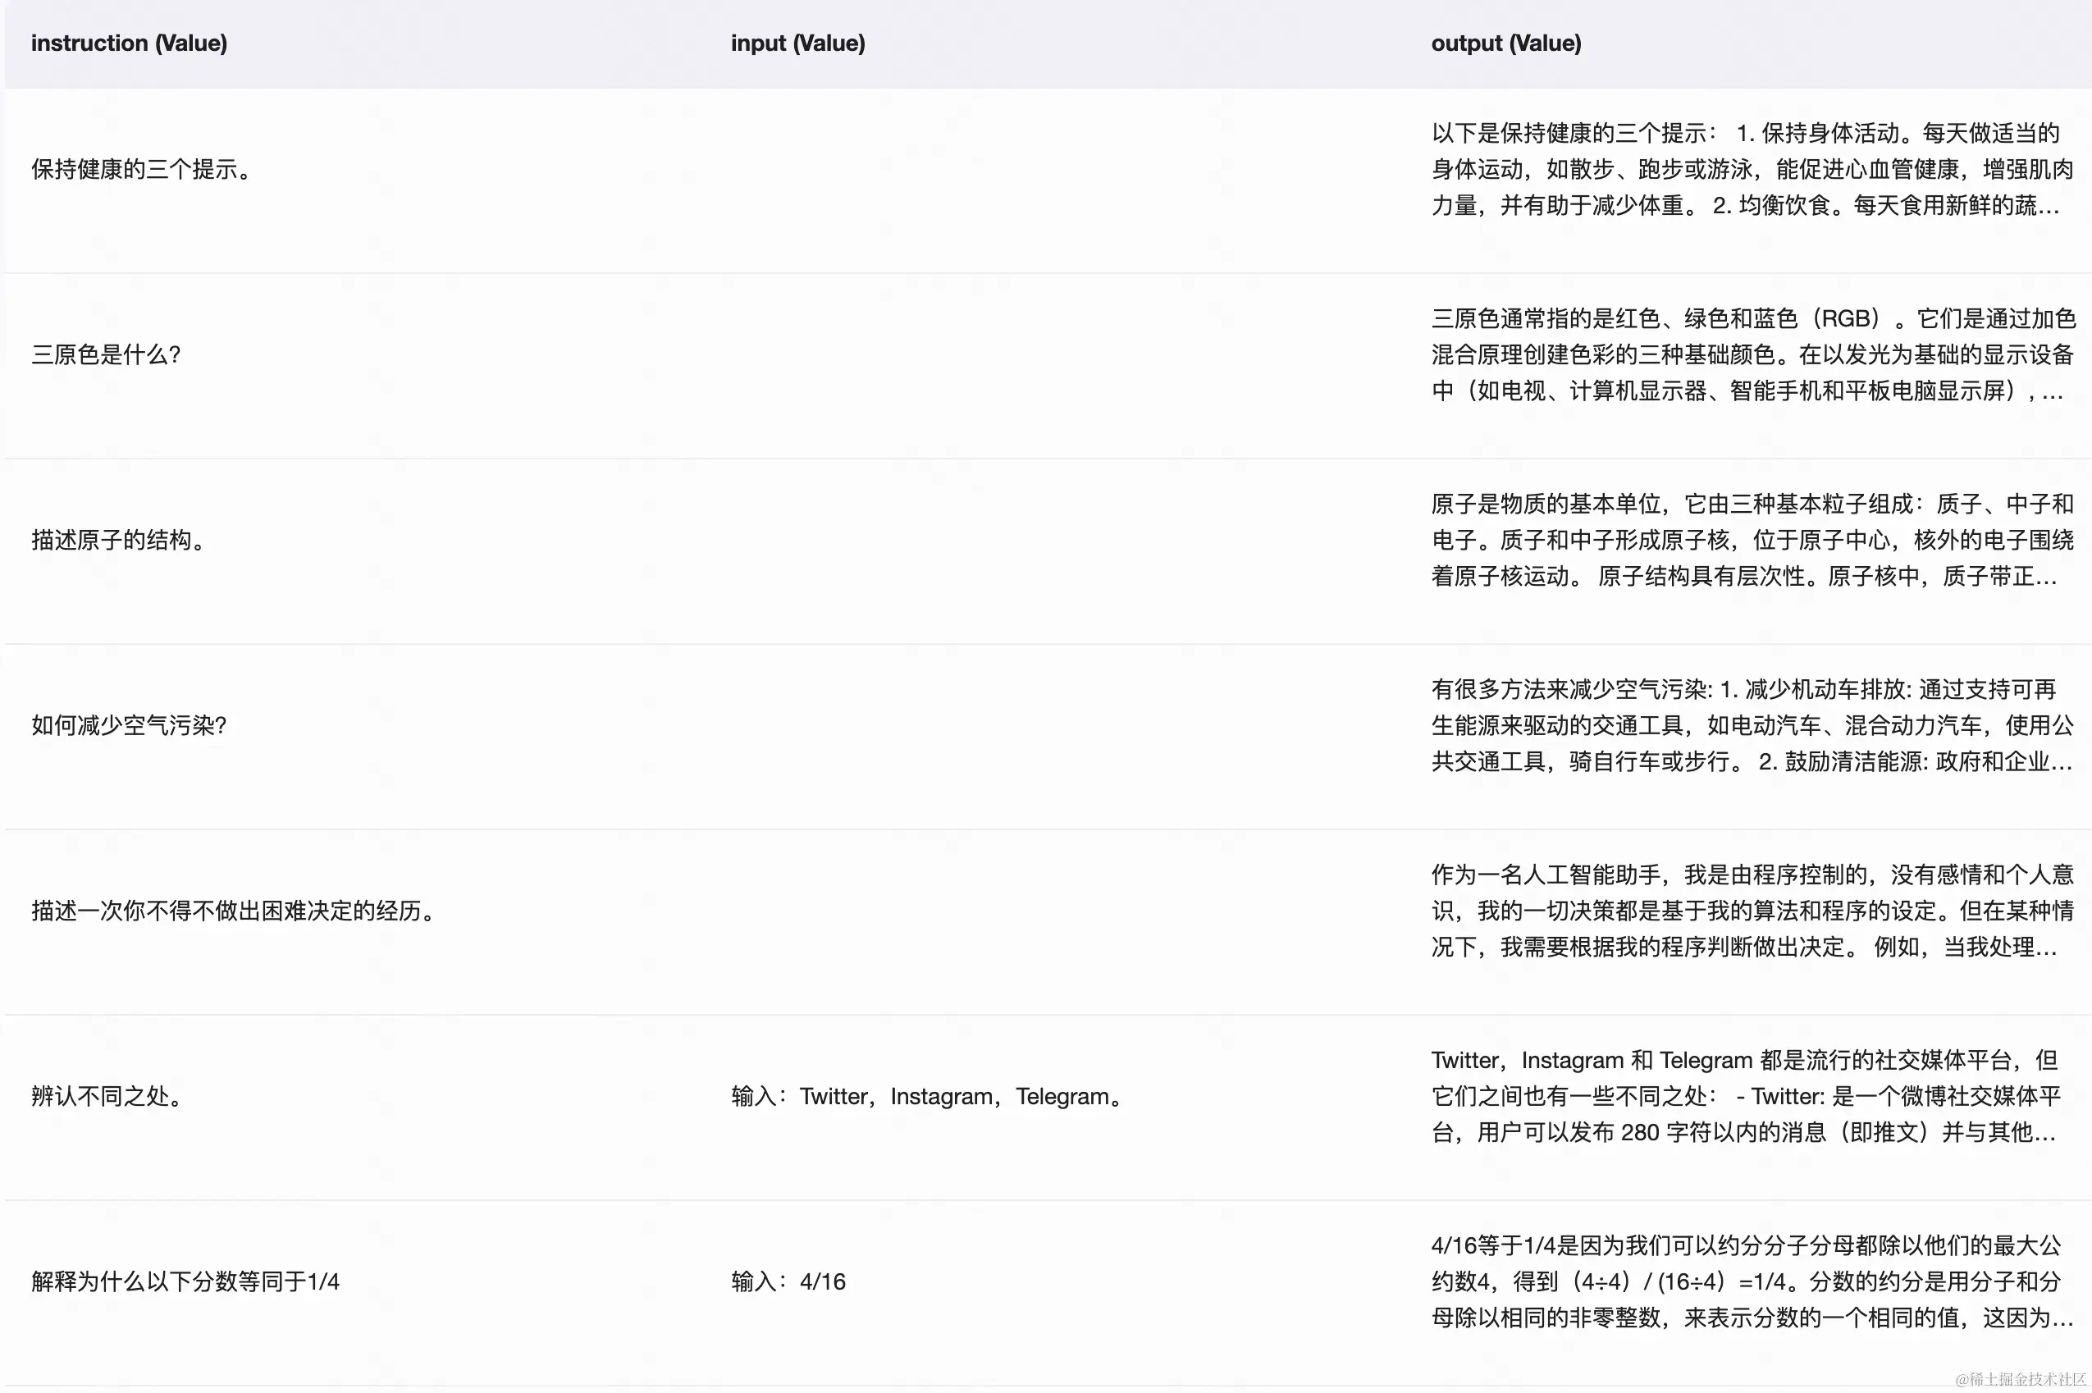The image size is (2092, 1393).
Task: Open the output text starting 作为一名人工智能助手
Action: [x=1751, y=911]
